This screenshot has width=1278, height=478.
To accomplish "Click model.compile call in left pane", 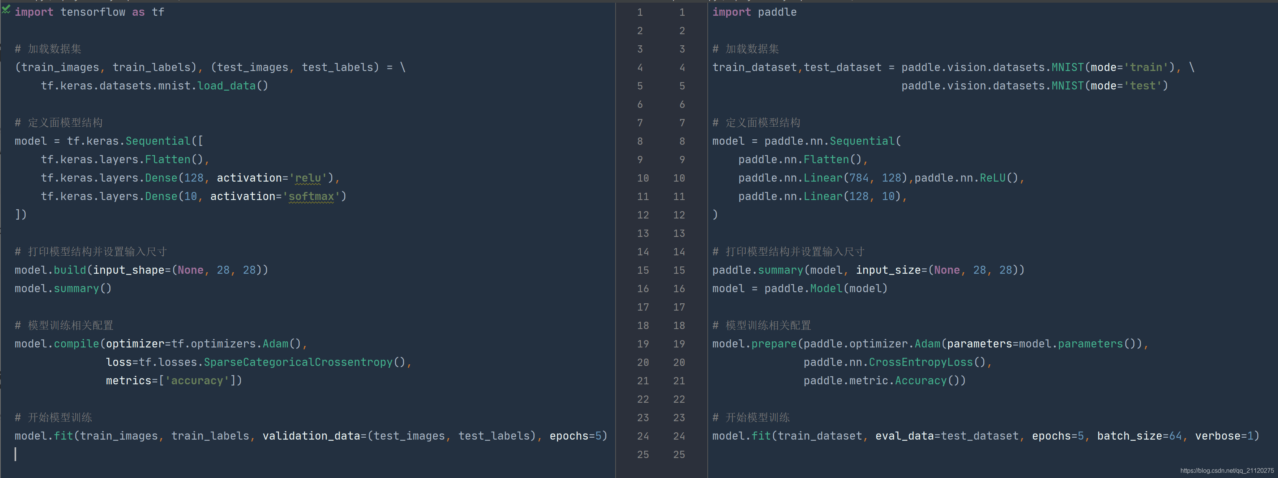I will pyautogui.click(x=76, y=344).
